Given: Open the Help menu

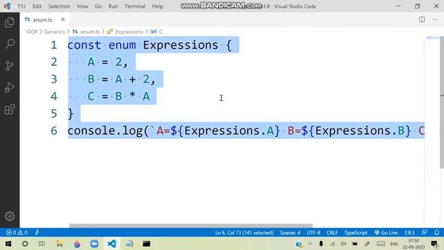Looking at the screenshot, I should coord(157,6).
